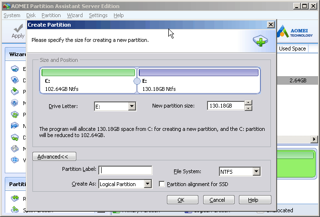Click the slider handle between C: and E:
The height and width of the screenshot is (217, 320).
click(137, 81)
